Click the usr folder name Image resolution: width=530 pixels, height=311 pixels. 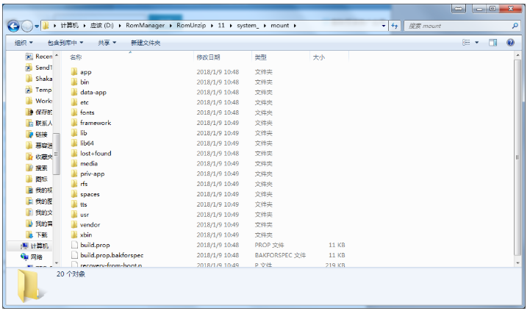(85, 215)
